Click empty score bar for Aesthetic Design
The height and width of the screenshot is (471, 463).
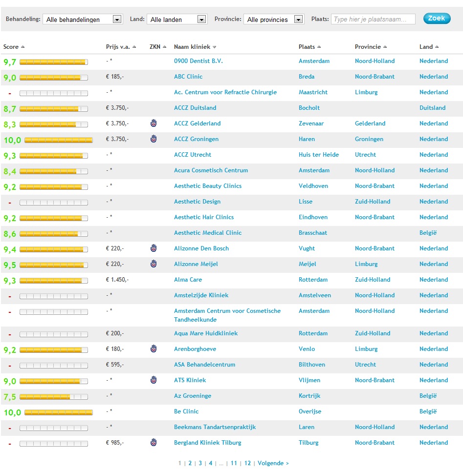coord(54,203)
